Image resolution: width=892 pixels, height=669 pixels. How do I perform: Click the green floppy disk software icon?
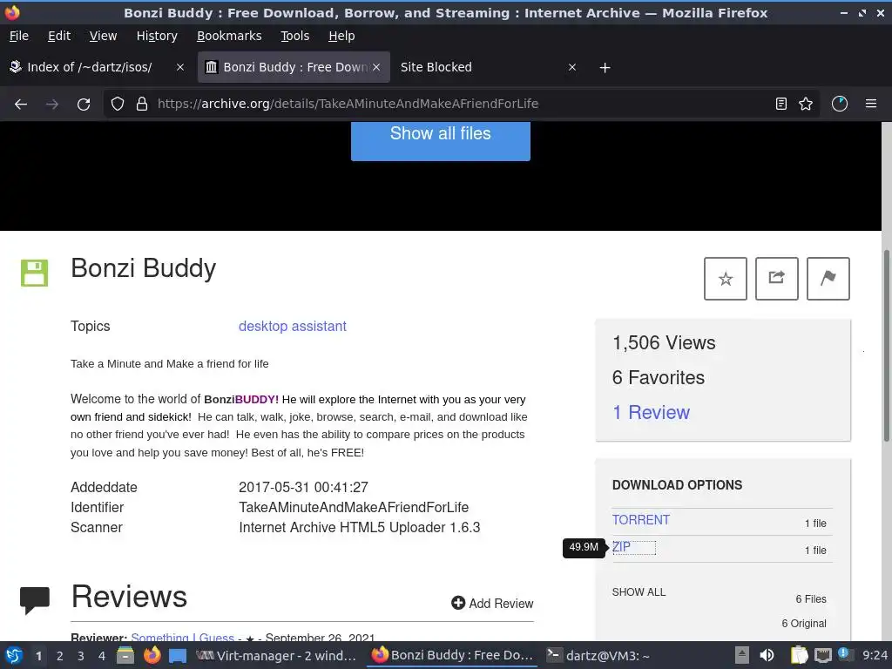(34, 273)
